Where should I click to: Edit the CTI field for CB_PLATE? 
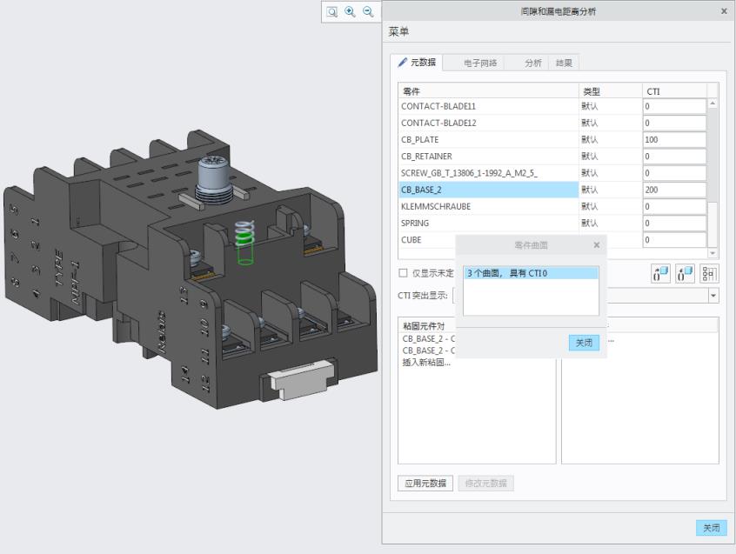673,139
